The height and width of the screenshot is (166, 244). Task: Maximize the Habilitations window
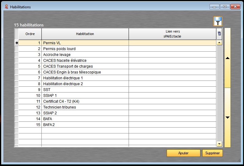click(225, 7)
